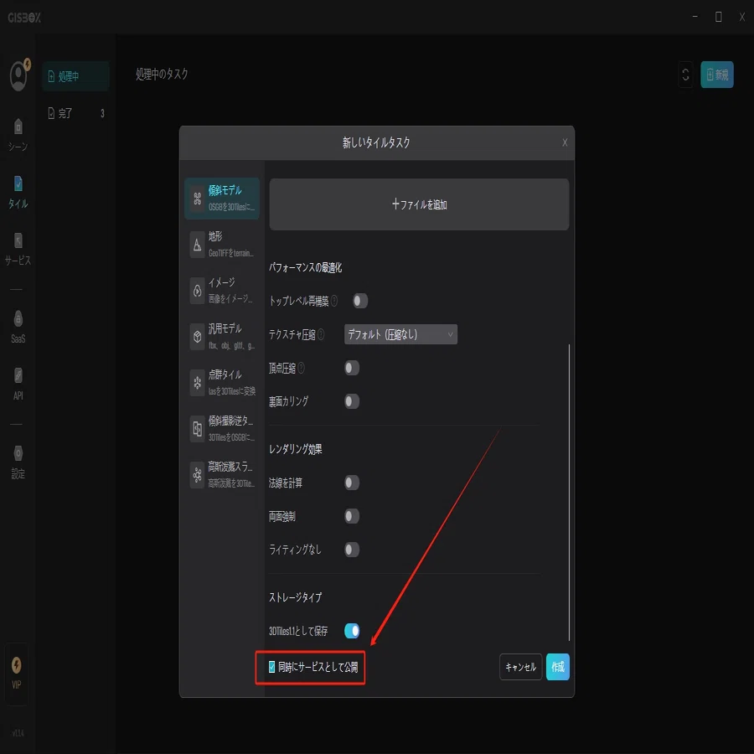This screenshot has height=754, width=754.
Task: Select the 処理中 tab
Action: coord(76,76)
